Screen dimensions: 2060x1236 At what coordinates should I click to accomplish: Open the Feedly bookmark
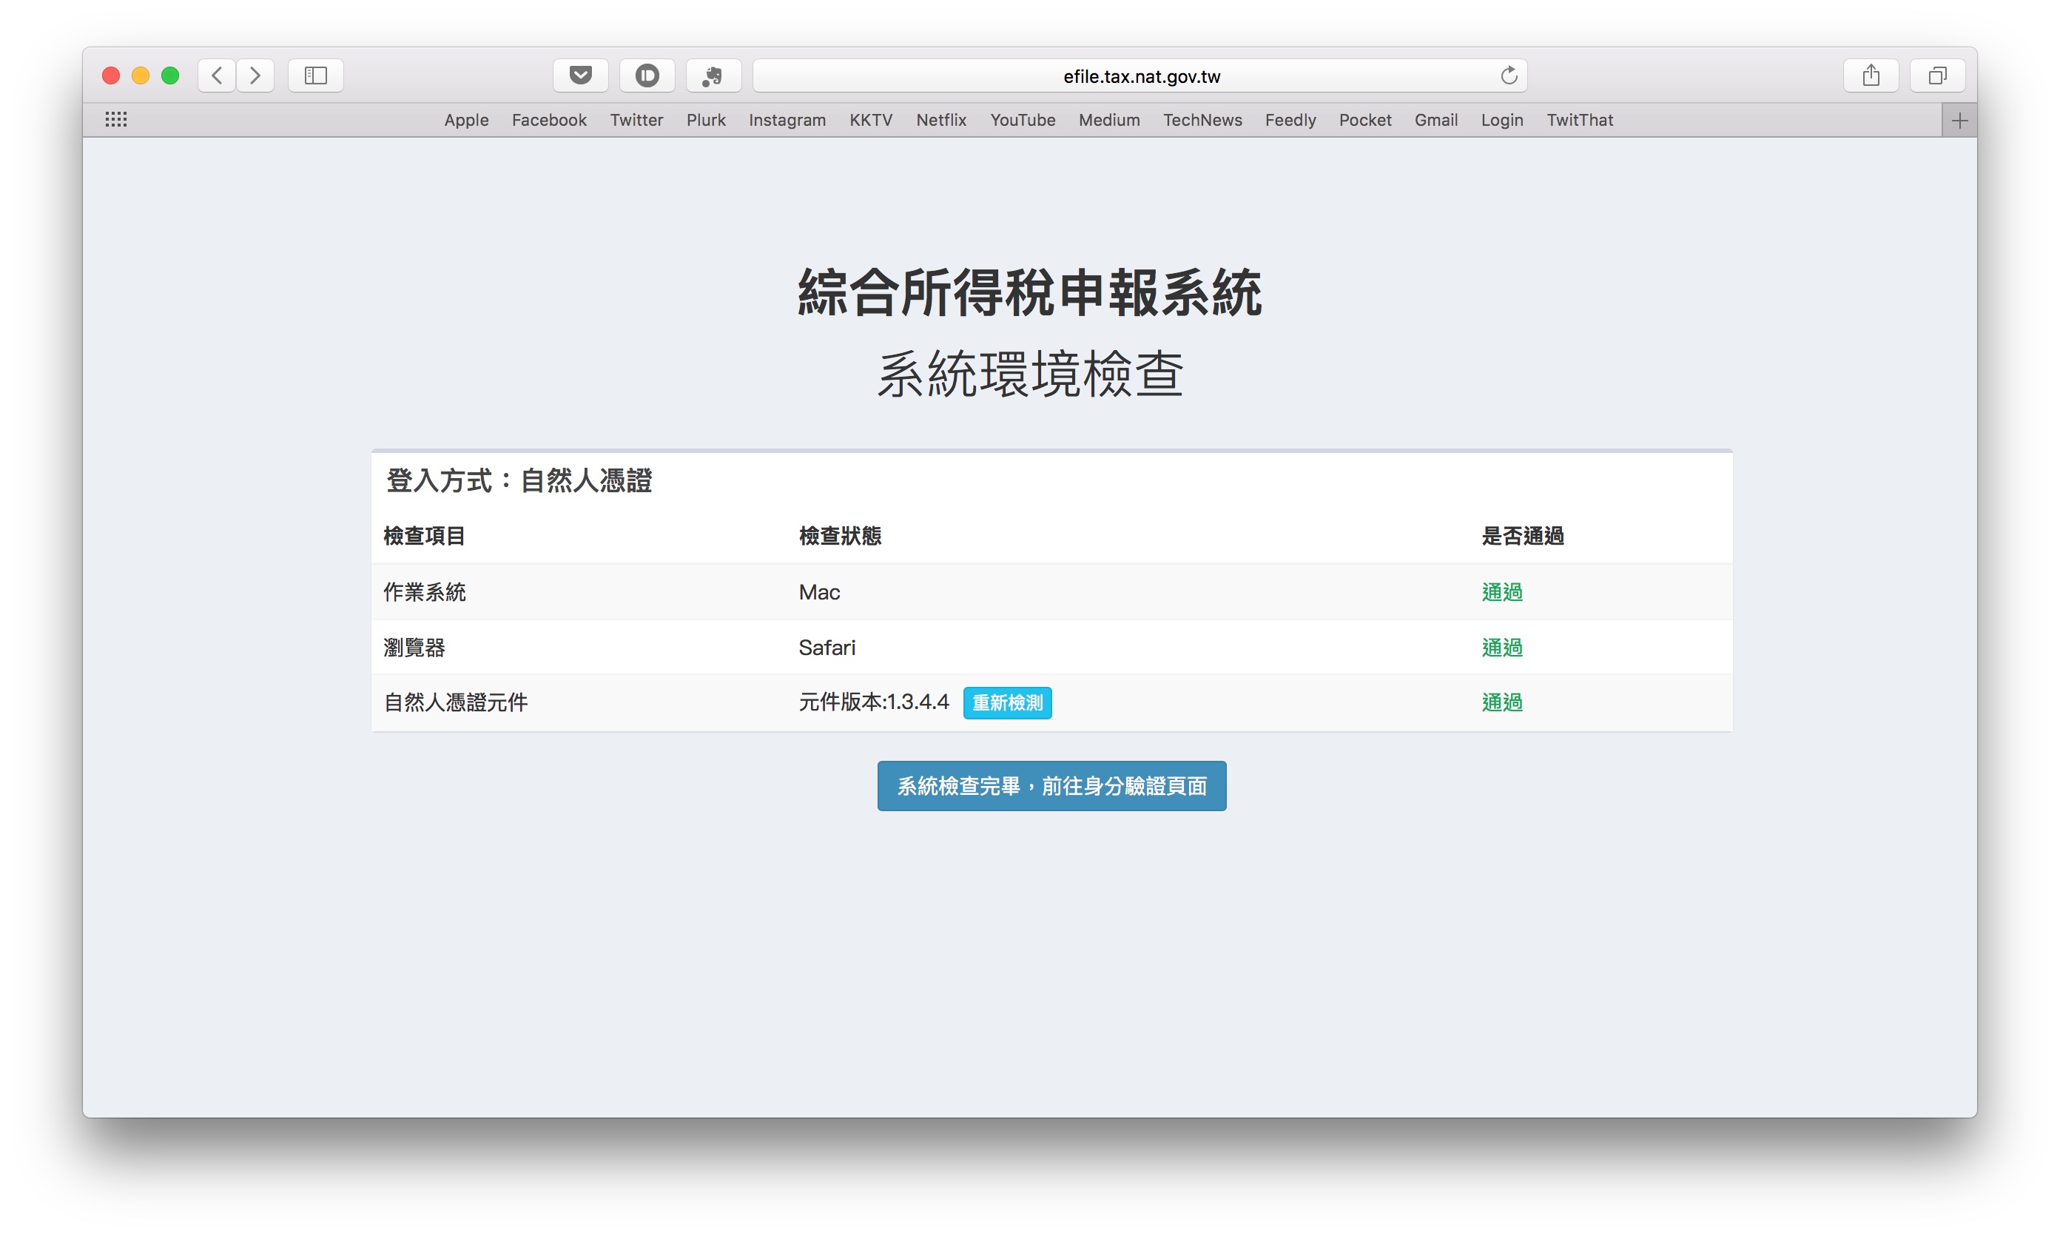pos(1290,120)
